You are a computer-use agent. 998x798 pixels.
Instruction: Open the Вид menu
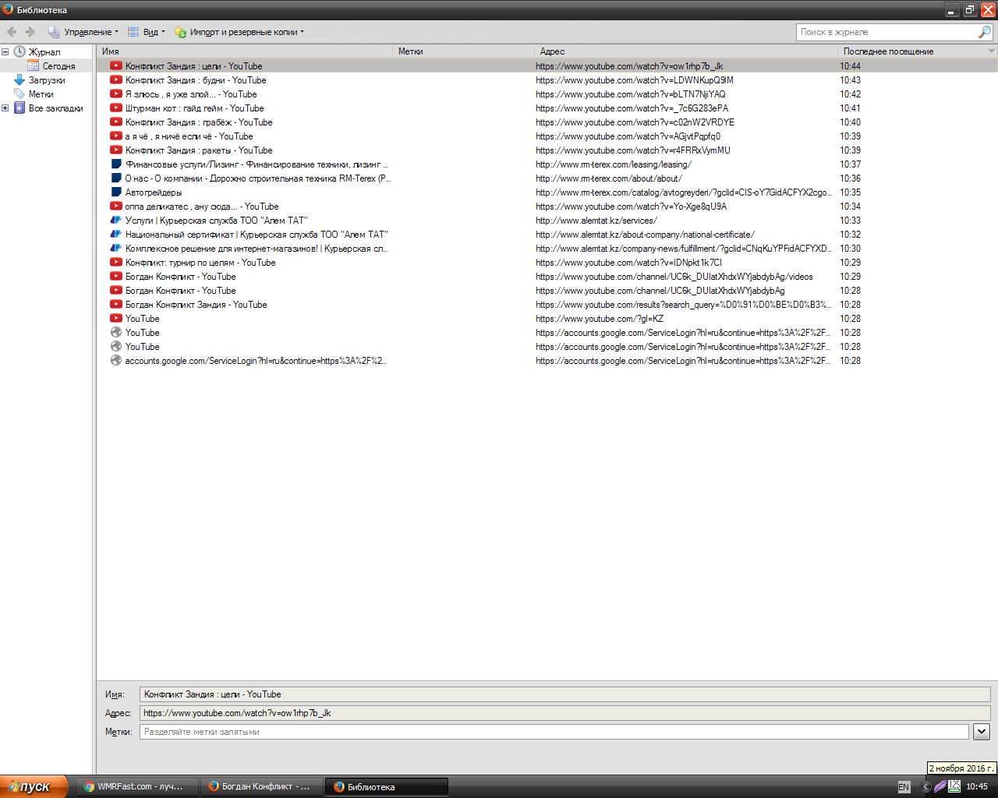tap(147, 32)
